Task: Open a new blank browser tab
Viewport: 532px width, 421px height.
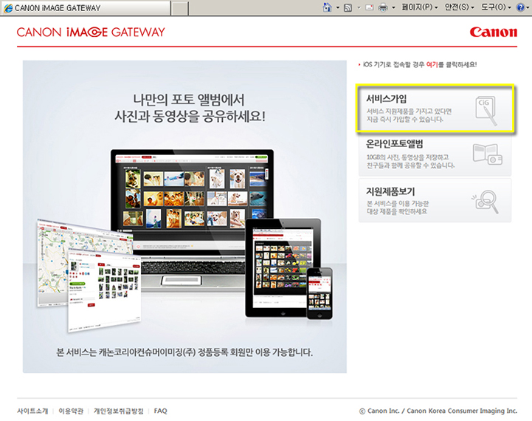Action: [x=179, y=8]
